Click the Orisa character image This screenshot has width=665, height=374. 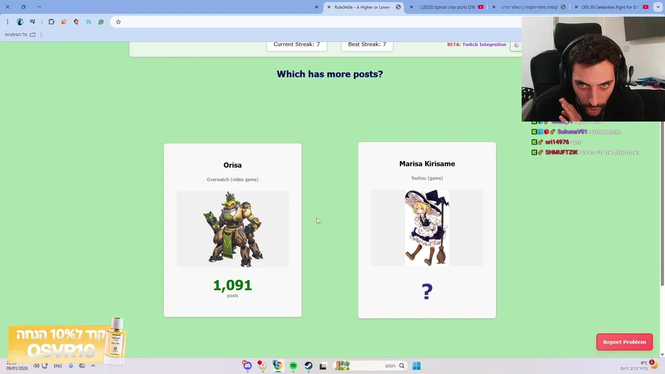click(233, 229)
